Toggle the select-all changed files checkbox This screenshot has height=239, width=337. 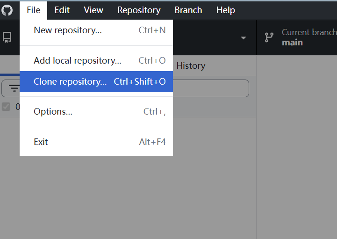[6, 107]
